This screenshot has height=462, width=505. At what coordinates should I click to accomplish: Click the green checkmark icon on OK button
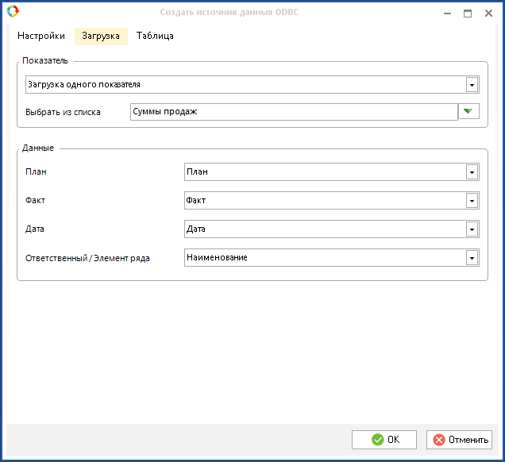pyautogui.click(x=378, y=440)
